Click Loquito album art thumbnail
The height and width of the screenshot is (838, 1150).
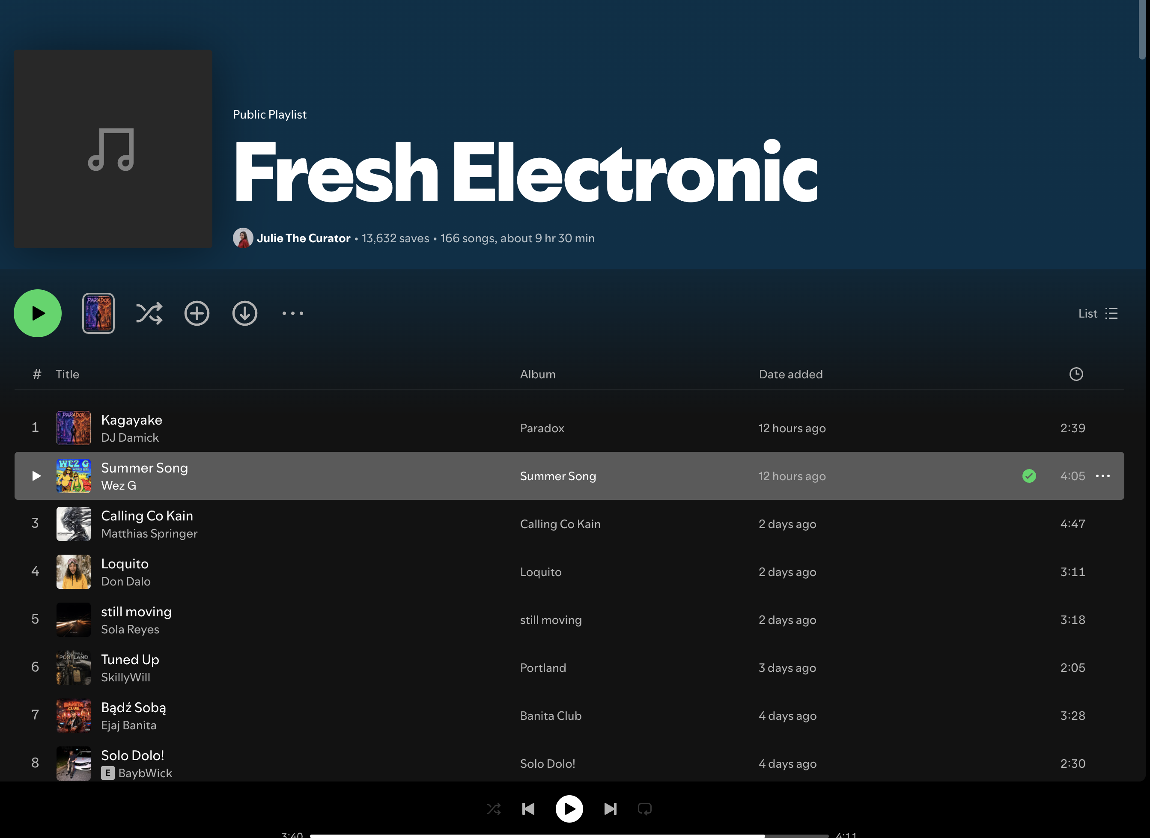(x=74, y=572)
